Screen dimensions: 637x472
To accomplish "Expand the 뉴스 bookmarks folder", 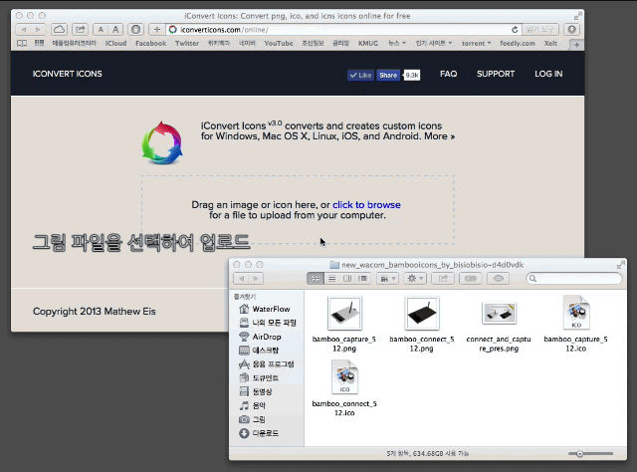I will pos(396,43).
